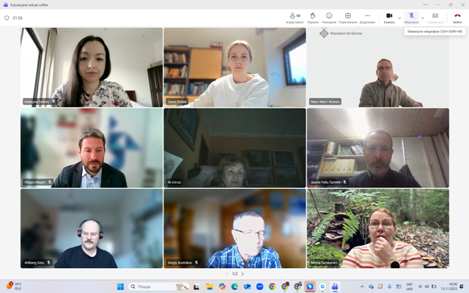Click the Windows Start button
The height and width of the screenshot is (293, 469).
tap(120, 286)
